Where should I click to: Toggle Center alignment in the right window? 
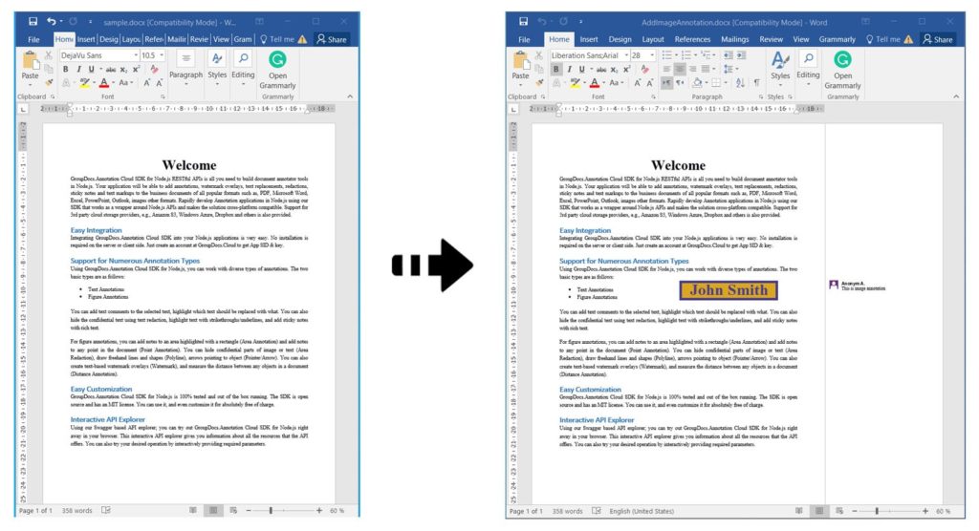click(x=680, y=69)
